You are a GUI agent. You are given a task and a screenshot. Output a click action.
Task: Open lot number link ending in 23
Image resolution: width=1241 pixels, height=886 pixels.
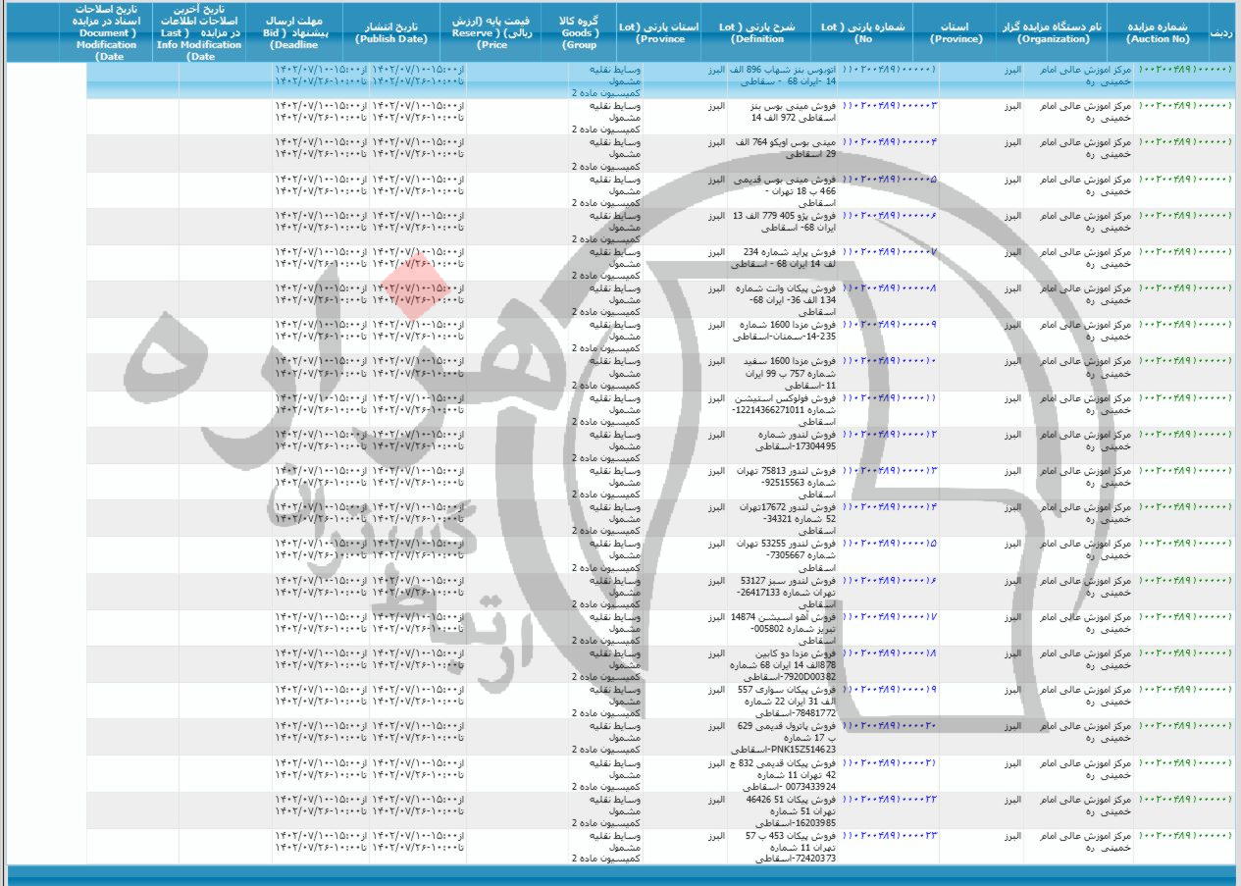tap(890, 835)
